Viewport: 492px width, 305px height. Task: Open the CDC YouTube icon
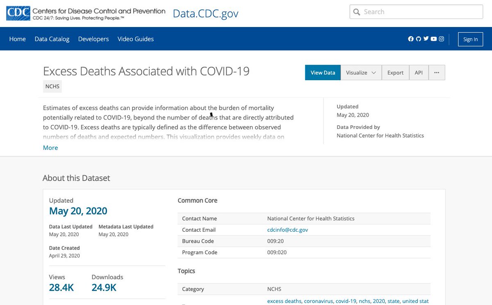click(434, 39)
